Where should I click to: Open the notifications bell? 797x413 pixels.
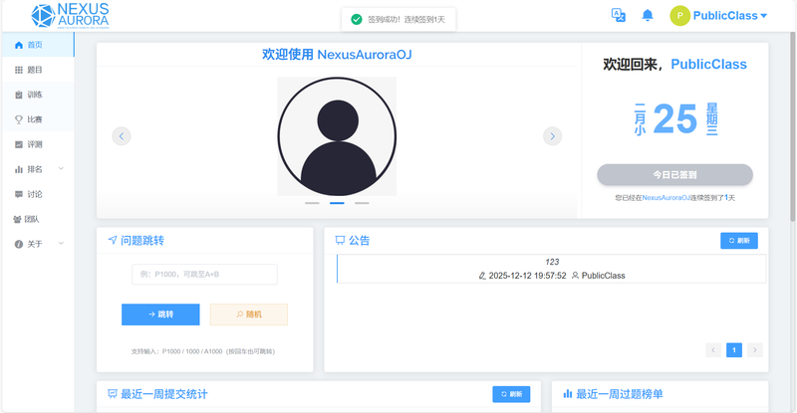coord(647,15)
